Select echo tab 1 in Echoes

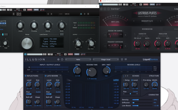(124, 76)
